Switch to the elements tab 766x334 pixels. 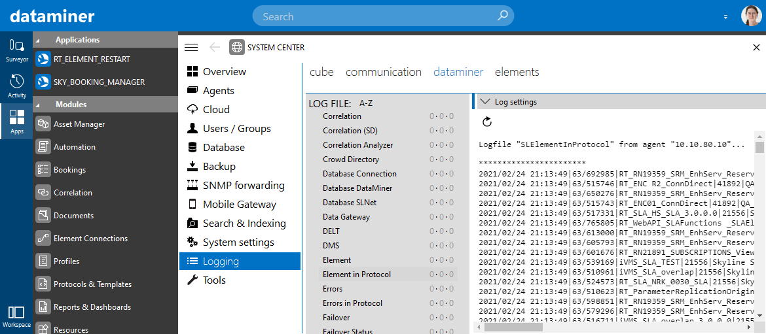[x=517, y=72]
